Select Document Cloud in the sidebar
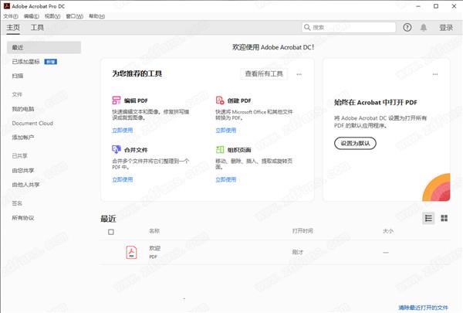Image resolution: width=463 pixels, height=313 pixels. point(32,123)
